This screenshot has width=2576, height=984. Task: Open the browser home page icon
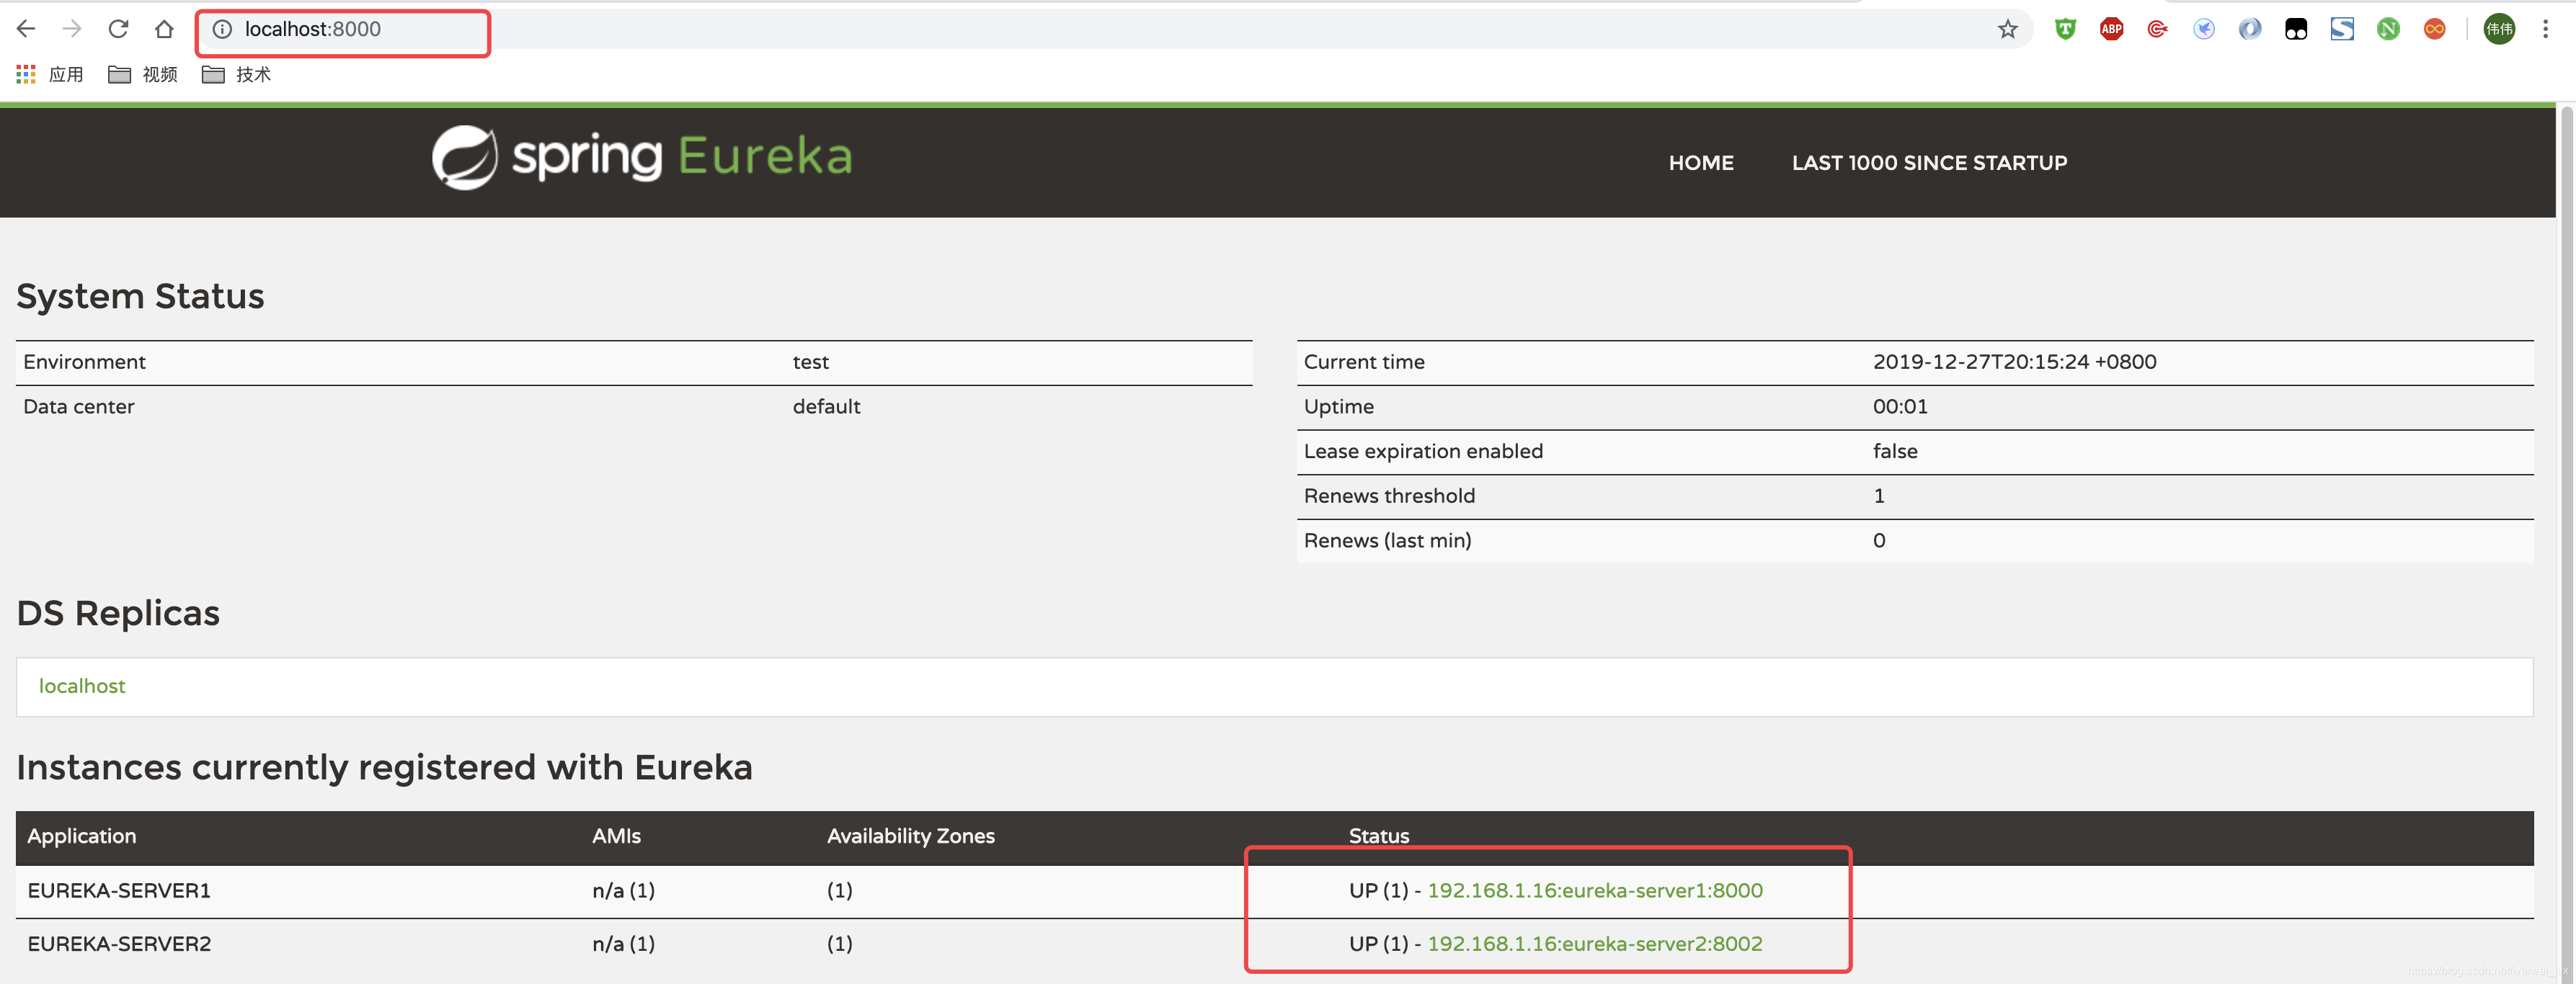tap(164, 29)
